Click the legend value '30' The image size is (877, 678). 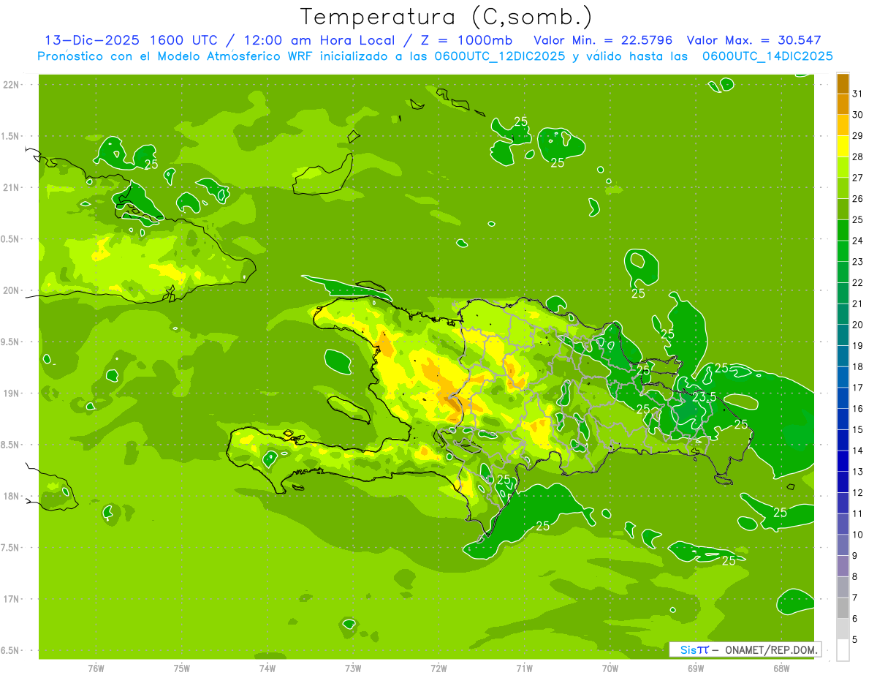858,115
